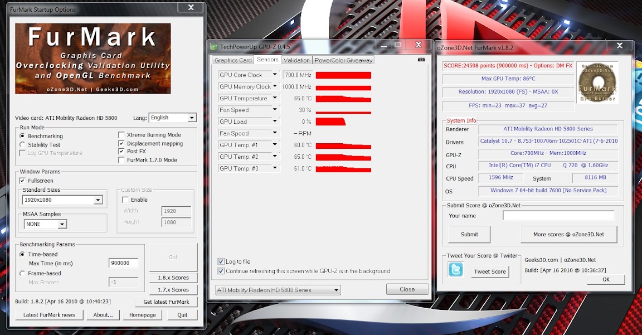Switch to the Graphics Card tab
Image resolution: width=642 pixels, height=335 pixels.
click(233, 60)
